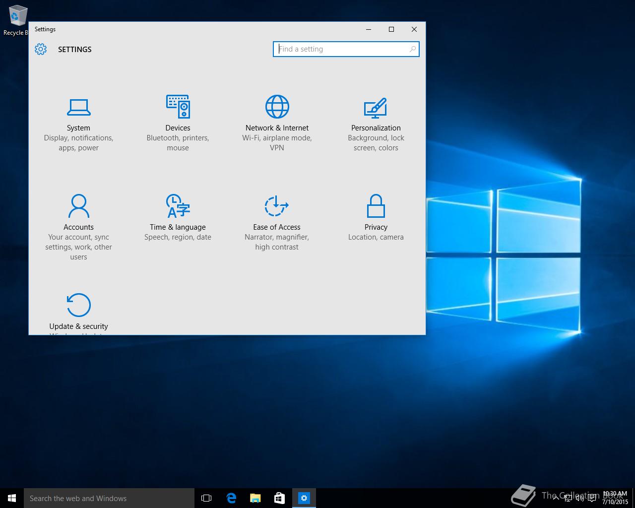Click the Privacy label
This screenshot has height=508, width=635.
376,227
